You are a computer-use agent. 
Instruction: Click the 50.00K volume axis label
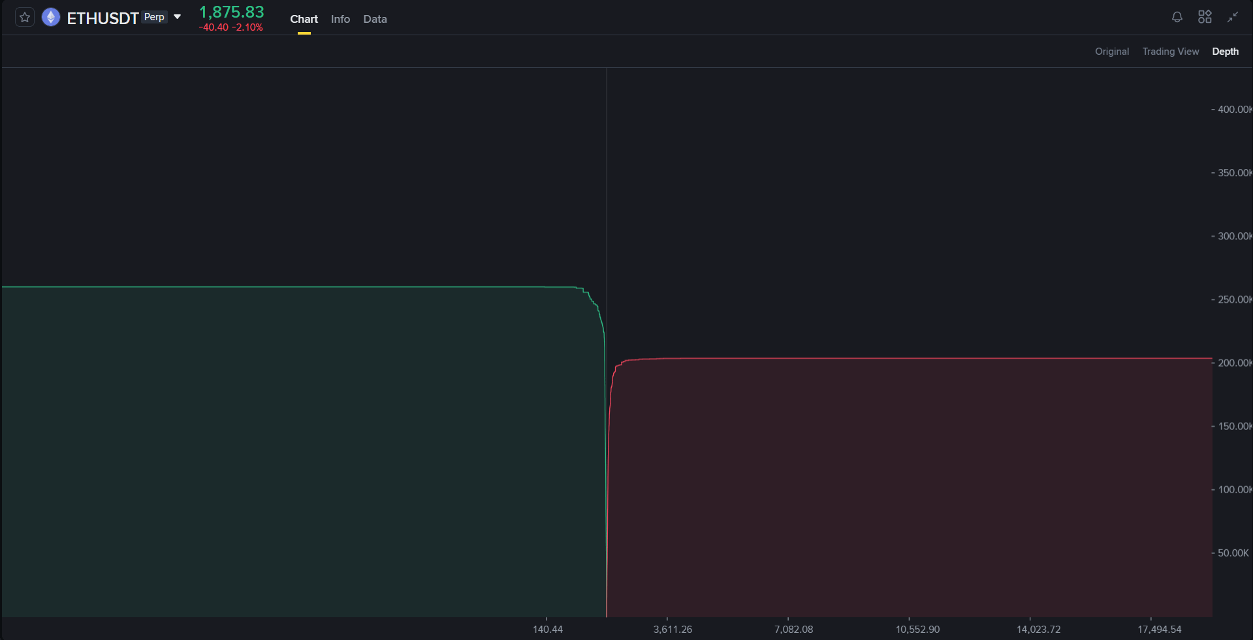[x=1233, y=553]
